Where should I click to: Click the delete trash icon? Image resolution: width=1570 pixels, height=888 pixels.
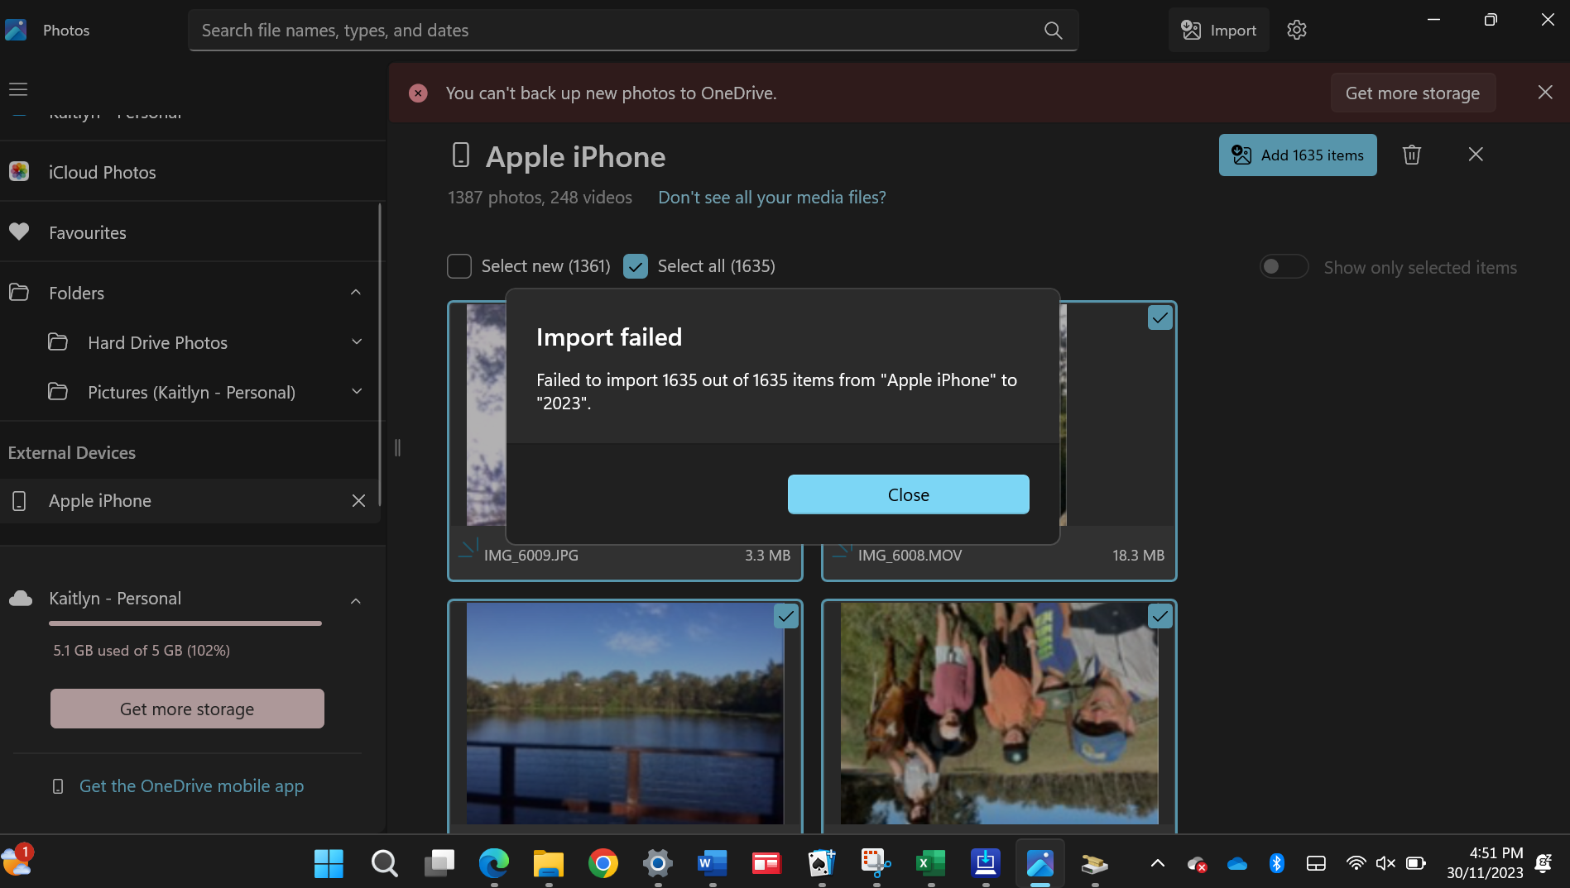(x=1412, y=155)
